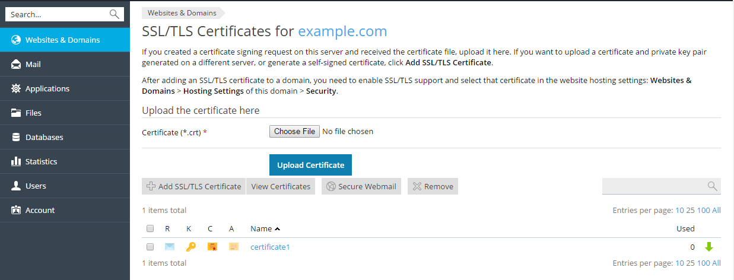Focus the sidebar Search field
The image size is (734, 280).
pos(56,15)
